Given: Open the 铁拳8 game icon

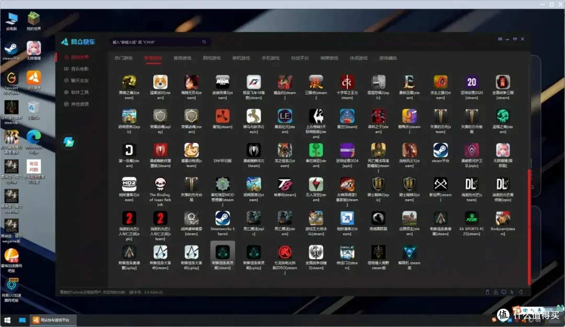Looking at the screenshot, I should [x=285, y=184].
